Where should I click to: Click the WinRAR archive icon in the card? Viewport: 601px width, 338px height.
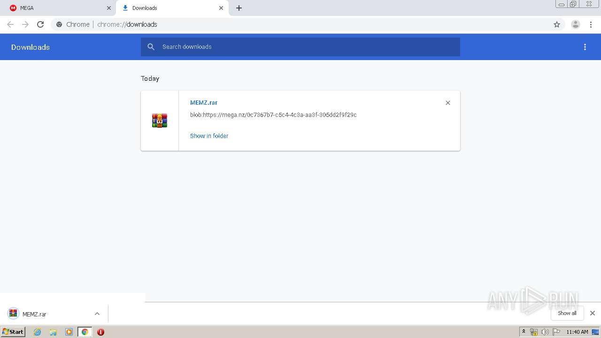coord(160,121)
